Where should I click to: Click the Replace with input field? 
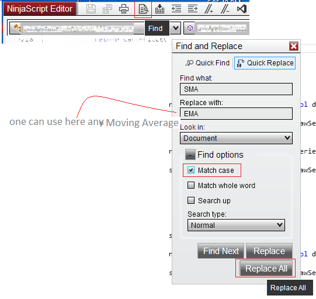(236, 114)
